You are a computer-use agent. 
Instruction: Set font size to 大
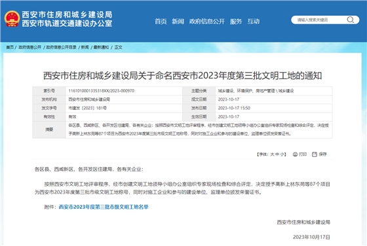272,154
